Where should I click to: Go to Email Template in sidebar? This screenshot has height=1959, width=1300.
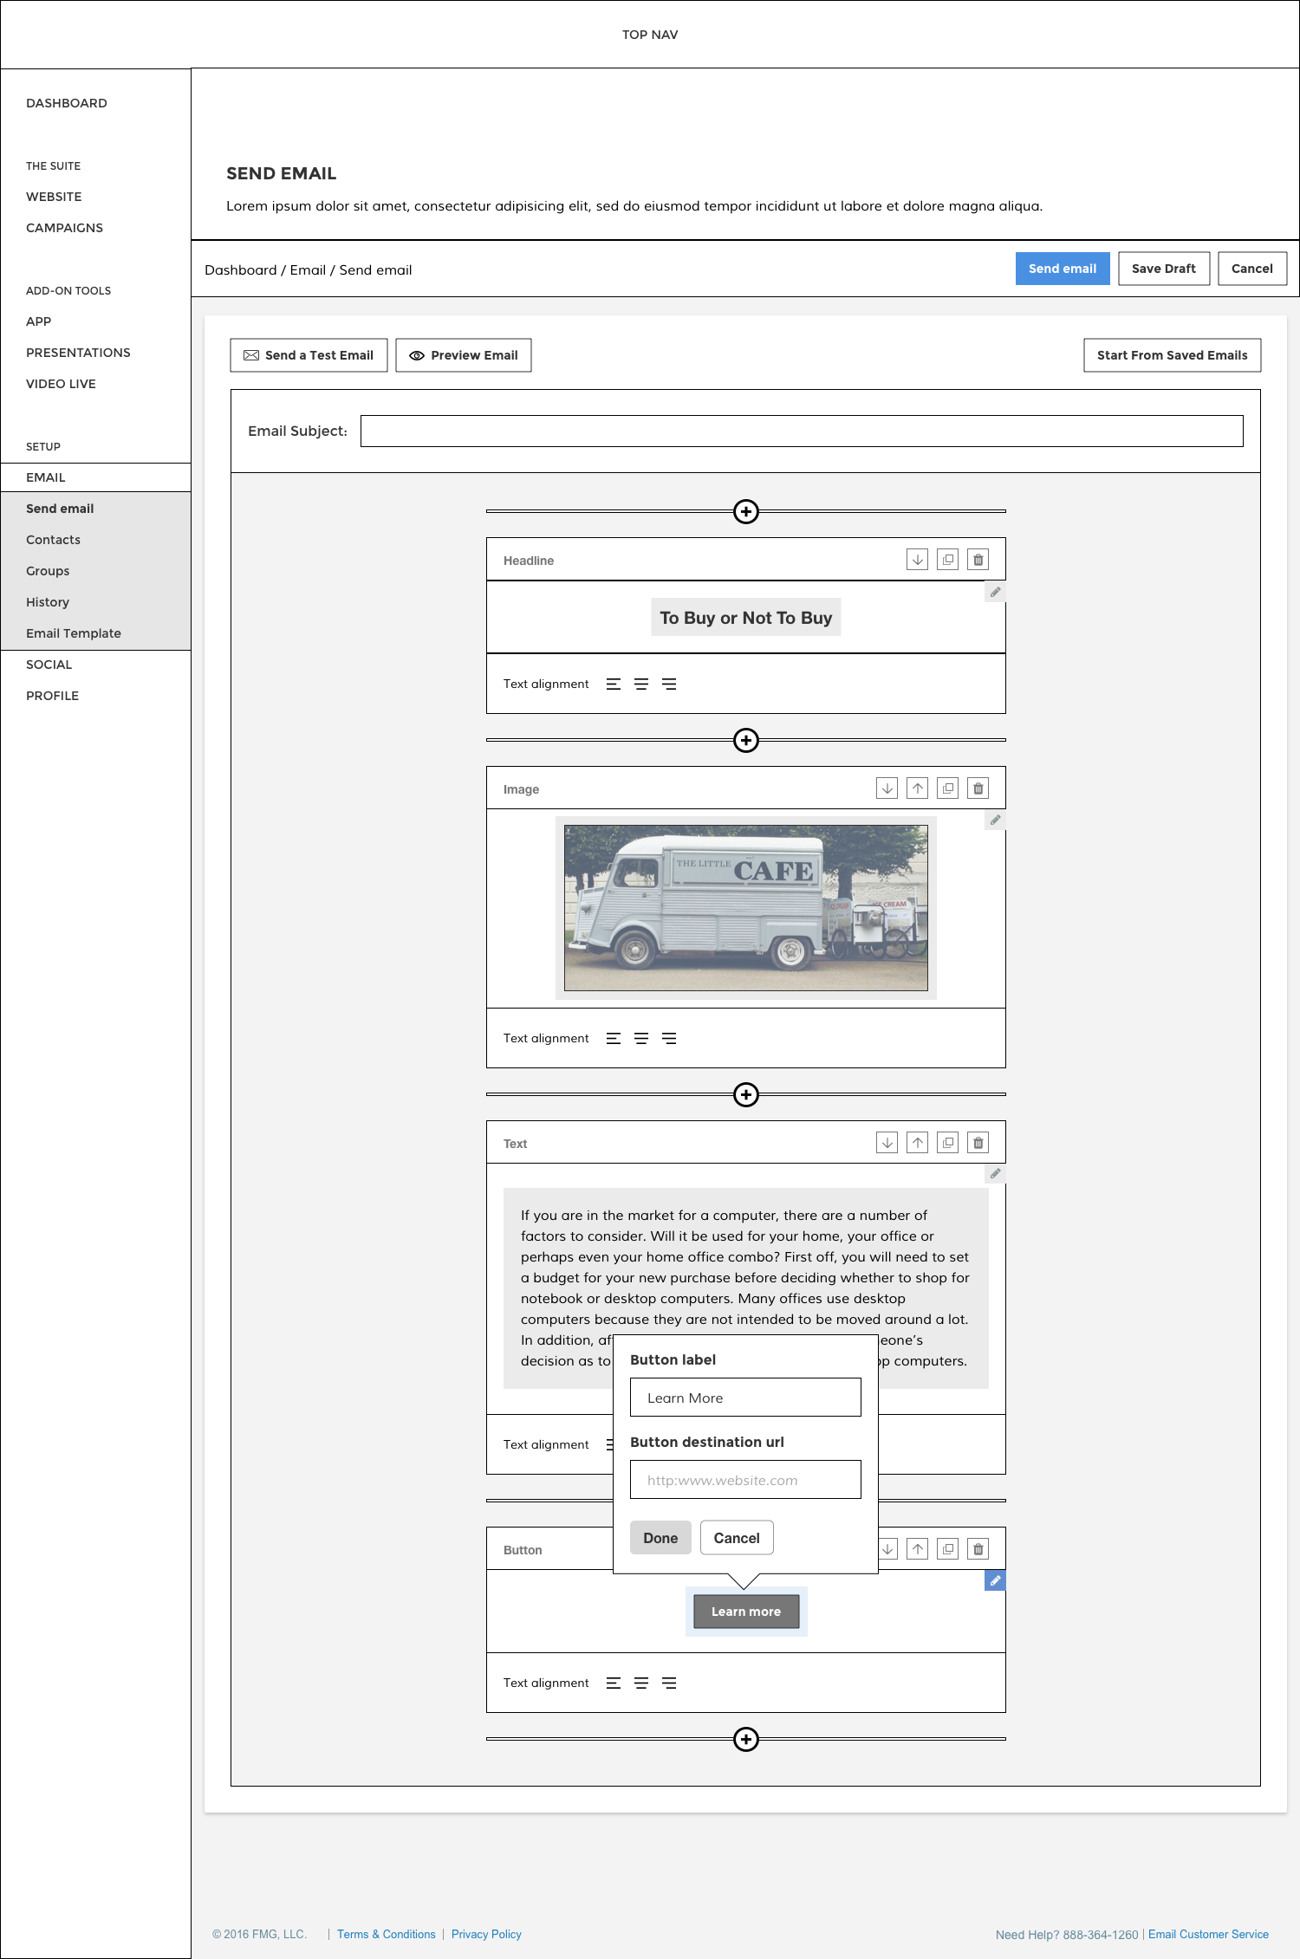[x=74, y=633]
